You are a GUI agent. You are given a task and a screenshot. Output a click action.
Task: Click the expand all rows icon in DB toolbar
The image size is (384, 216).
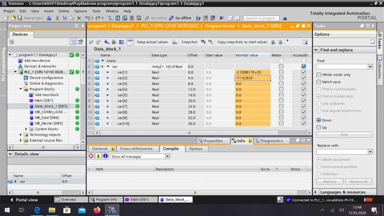point(122,42)
